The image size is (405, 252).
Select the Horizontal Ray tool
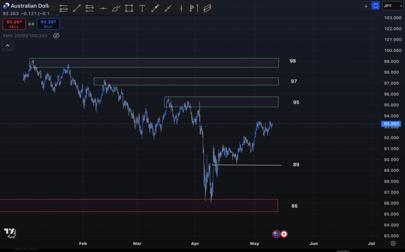pos(103,8)
